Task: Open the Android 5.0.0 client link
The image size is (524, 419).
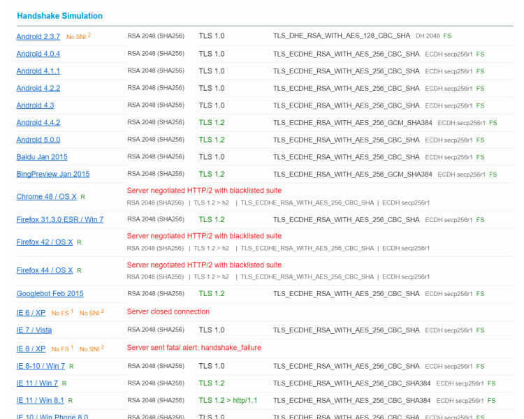Action: tap(38, 140)
